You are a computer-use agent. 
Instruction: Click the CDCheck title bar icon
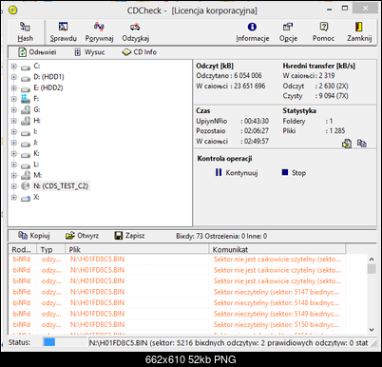tap(12, 10)
